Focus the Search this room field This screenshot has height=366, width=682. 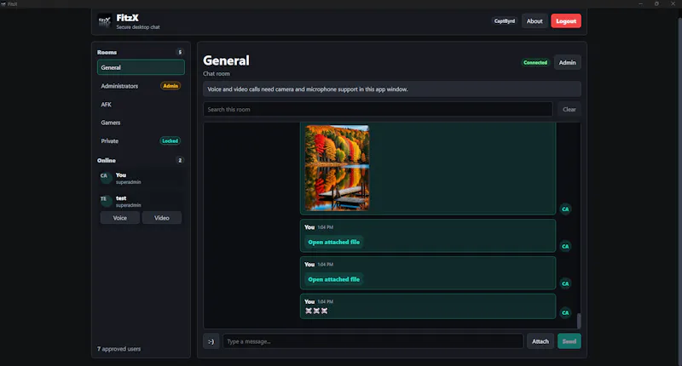pyautogui.click(x=378, y=110)
